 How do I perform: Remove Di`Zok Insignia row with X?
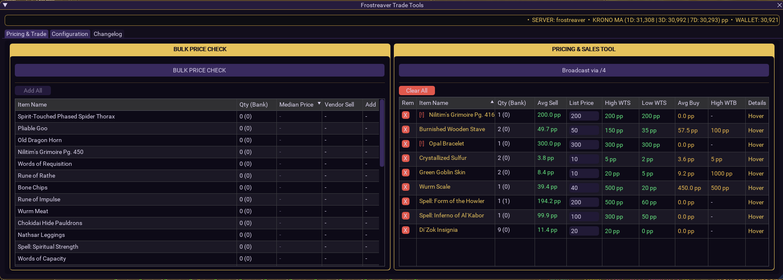pos(406,230)
